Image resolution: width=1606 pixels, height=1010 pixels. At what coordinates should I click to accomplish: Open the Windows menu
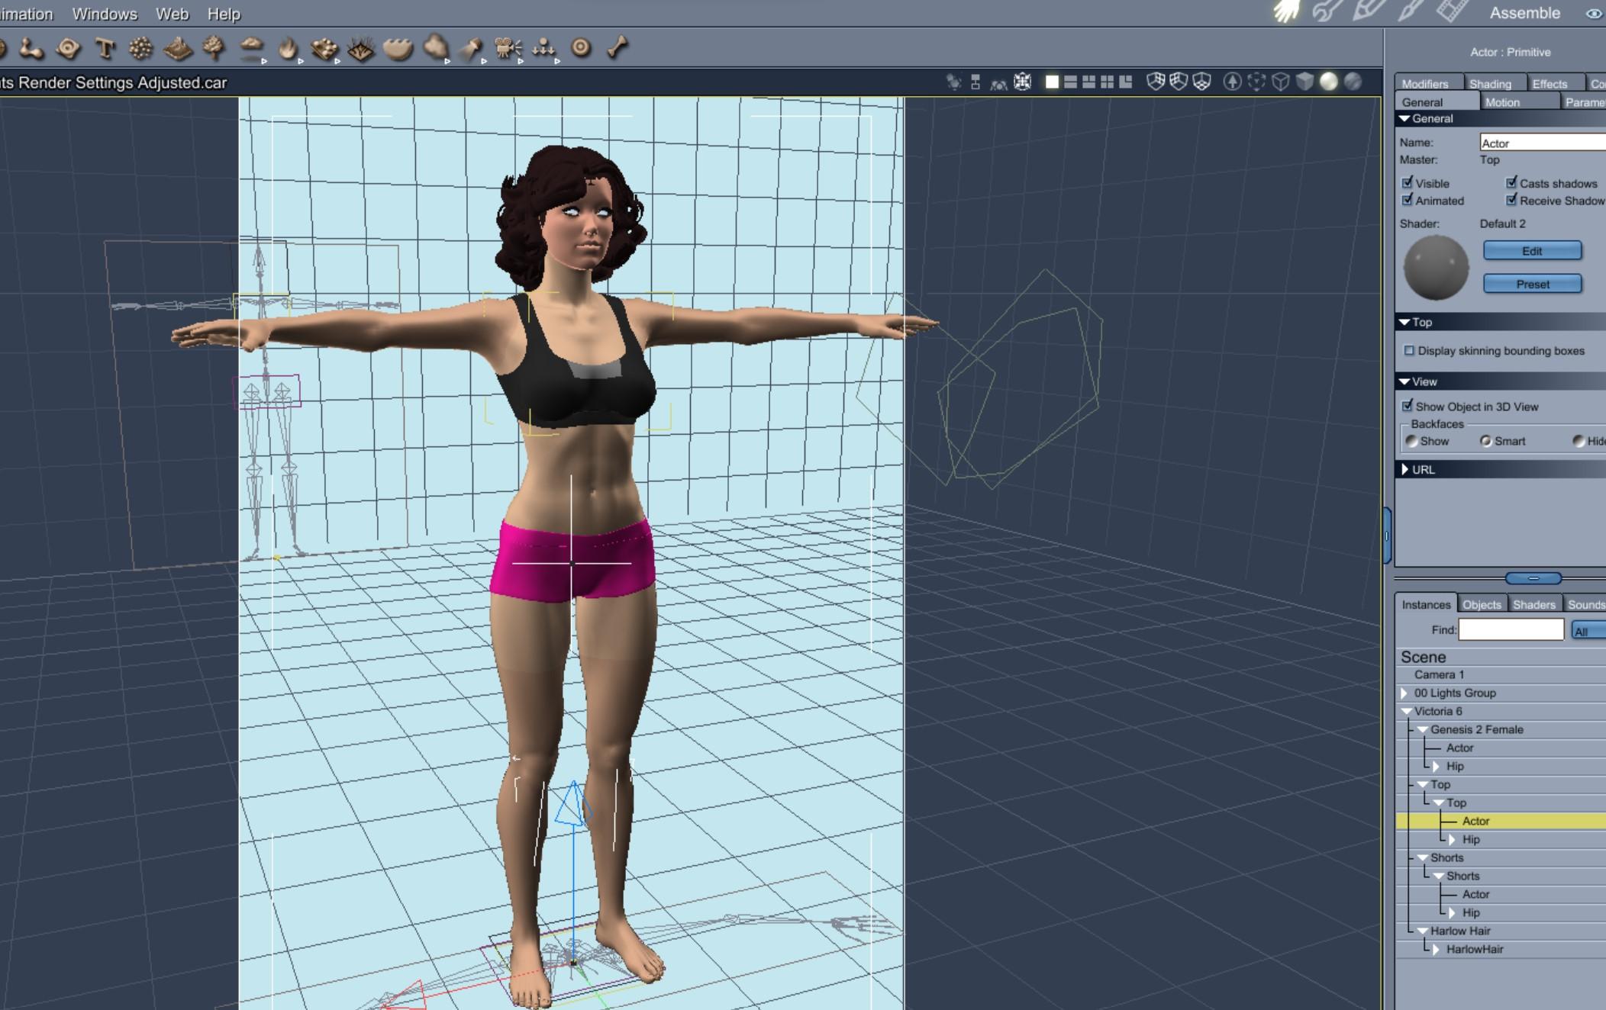coord(105,14)
